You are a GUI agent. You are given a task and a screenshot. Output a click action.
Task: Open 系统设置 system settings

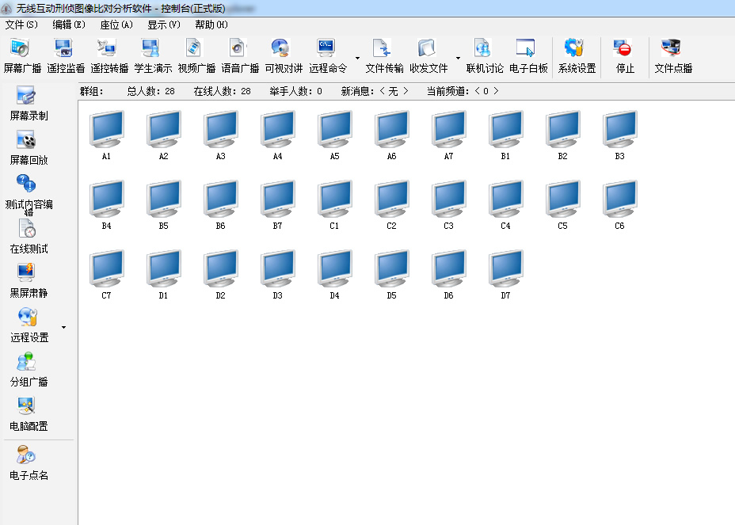click(577, 49)
